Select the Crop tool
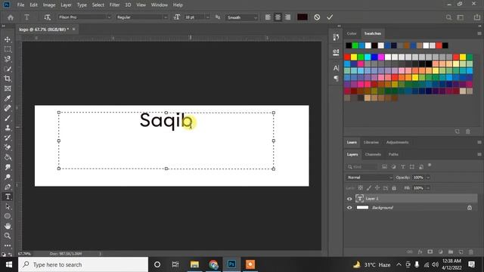The width and height of the screenshot is (484, 272). (8, 79)
